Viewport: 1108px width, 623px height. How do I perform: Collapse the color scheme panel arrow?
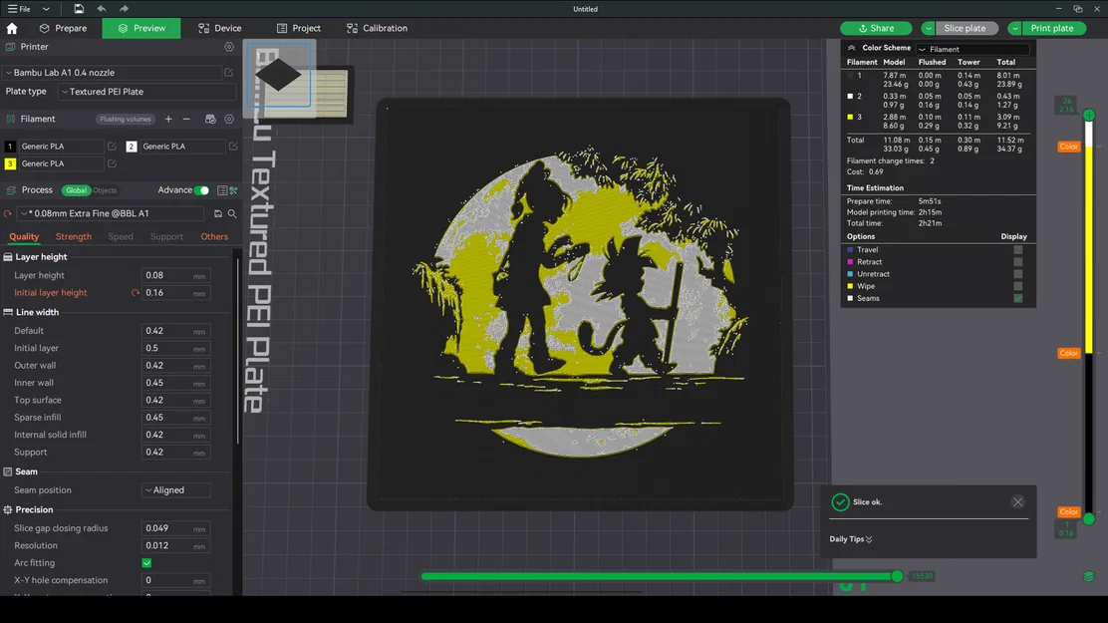852,48
